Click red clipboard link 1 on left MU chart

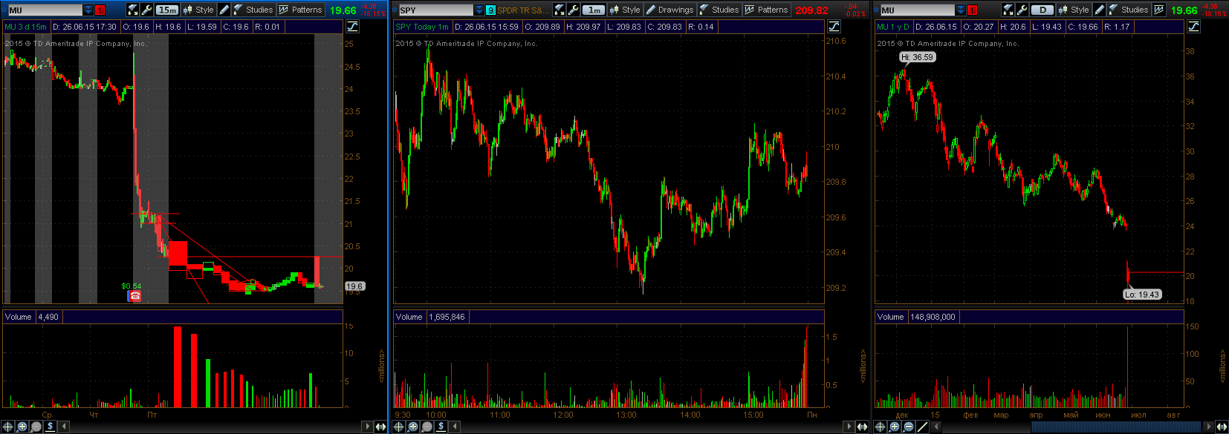100,10
